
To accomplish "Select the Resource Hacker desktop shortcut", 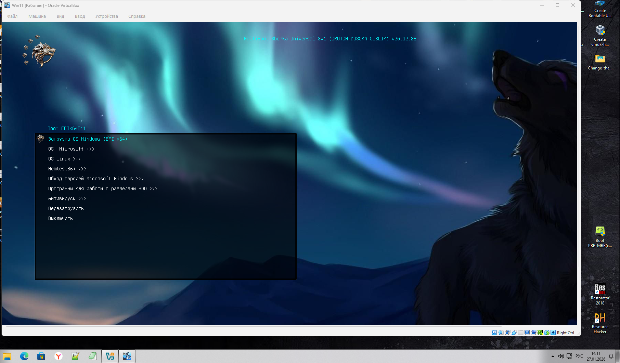I will click(600, 323).
